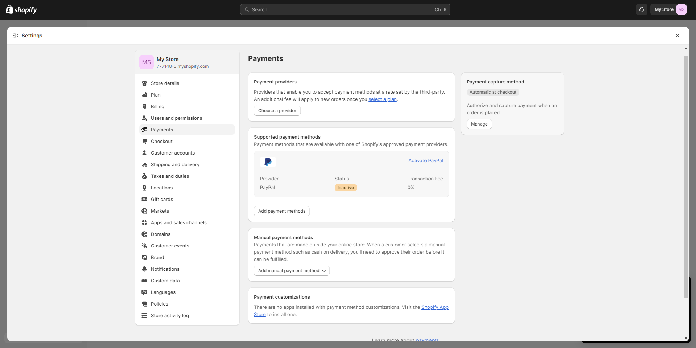The height and width of the screenshot is (348, 696).
Task: Close the Settings panel with X
Action: tap(677, 36)
